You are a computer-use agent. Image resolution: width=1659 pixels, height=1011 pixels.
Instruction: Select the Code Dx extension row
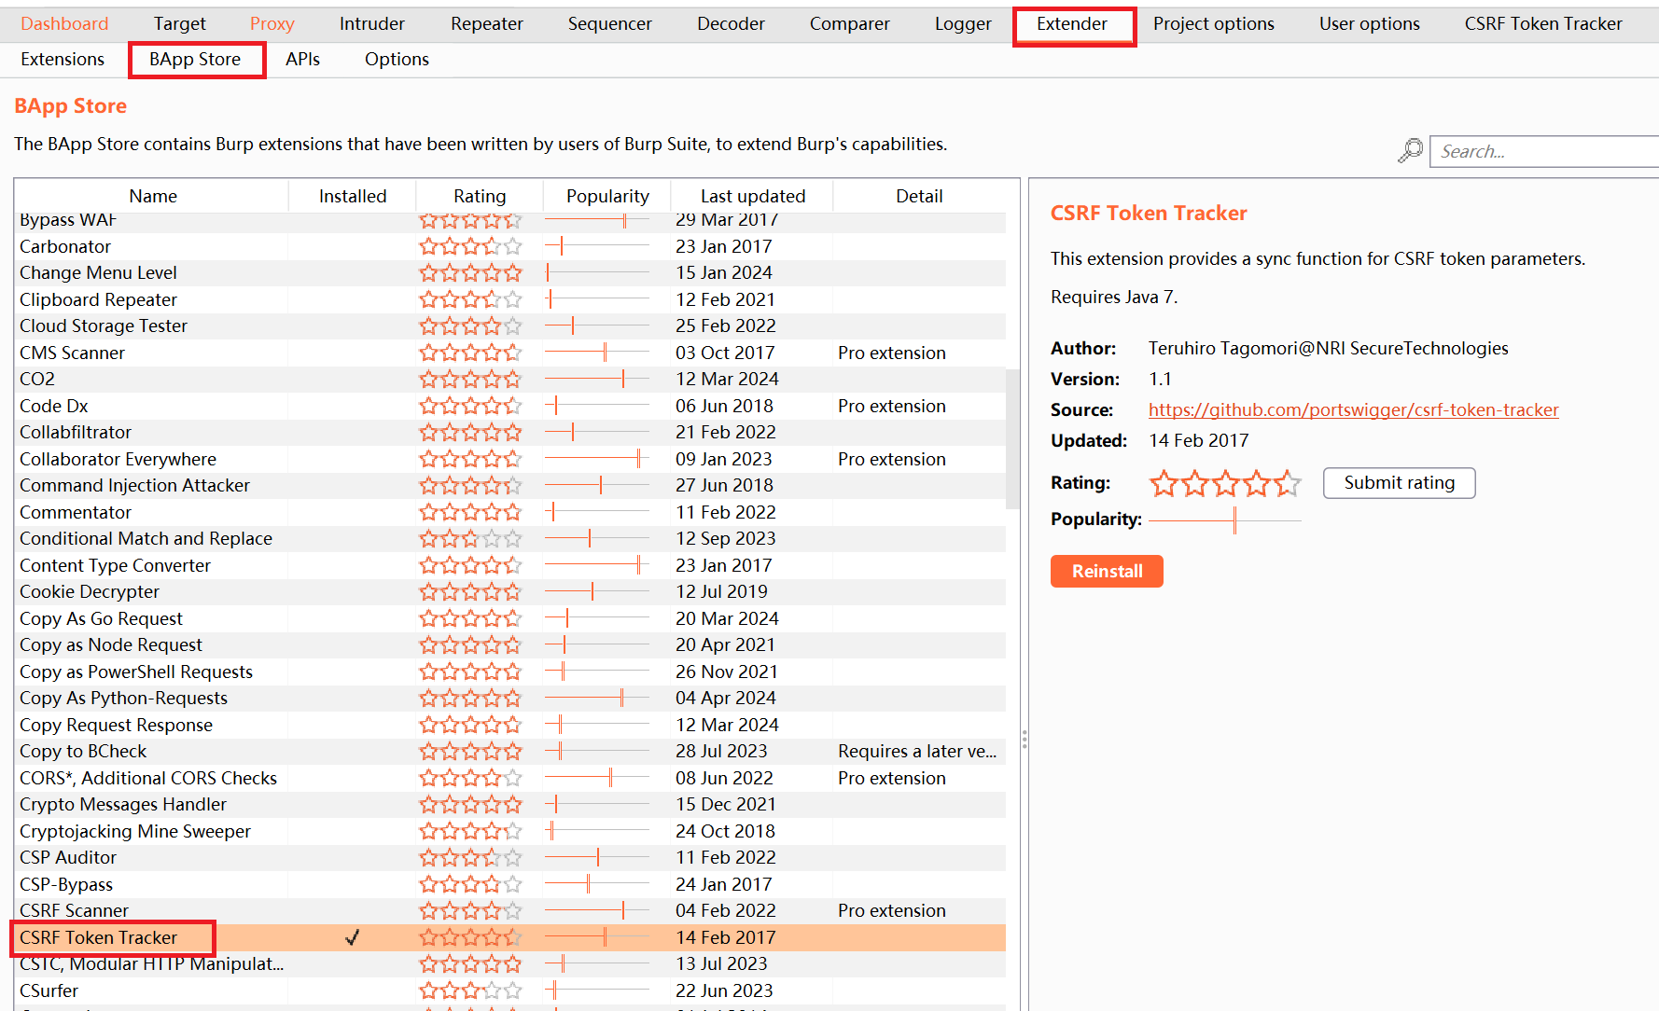click(510, 406)
